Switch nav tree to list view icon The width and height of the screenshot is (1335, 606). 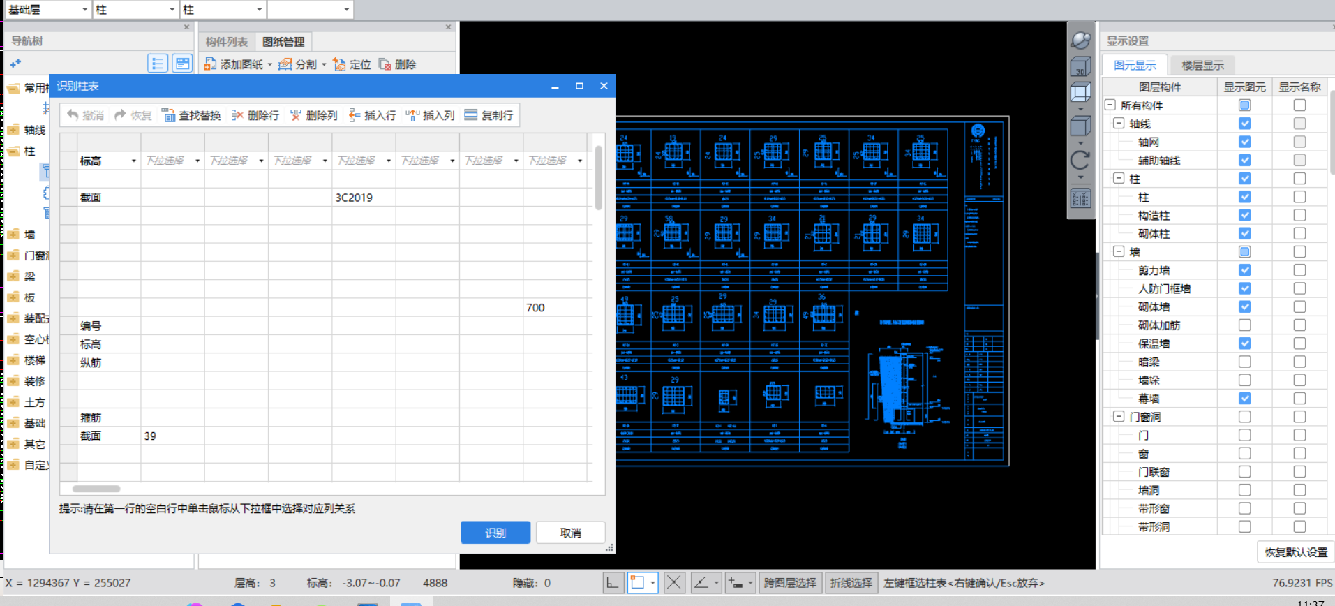(x=158, y=64)
